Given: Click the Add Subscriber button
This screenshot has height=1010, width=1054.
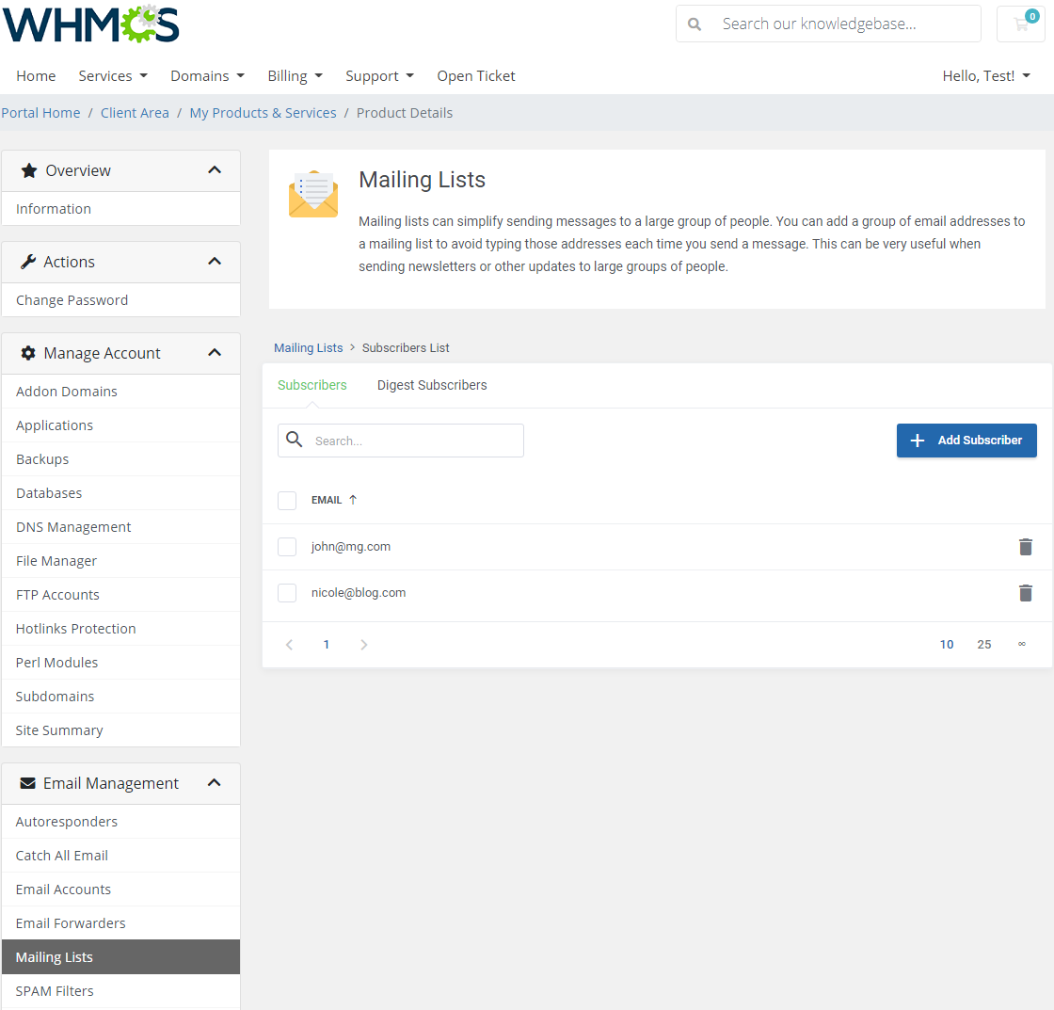Looking at the screenshot, I should pyautogui.click(x=966, y=441).
